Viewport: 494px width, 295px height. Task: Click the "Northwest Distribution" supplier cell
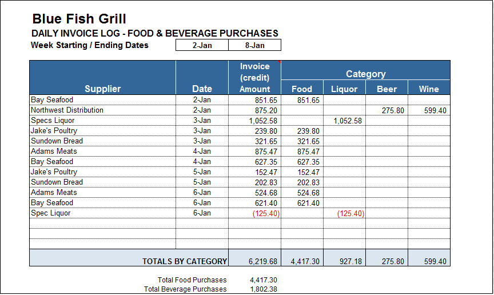67,110
